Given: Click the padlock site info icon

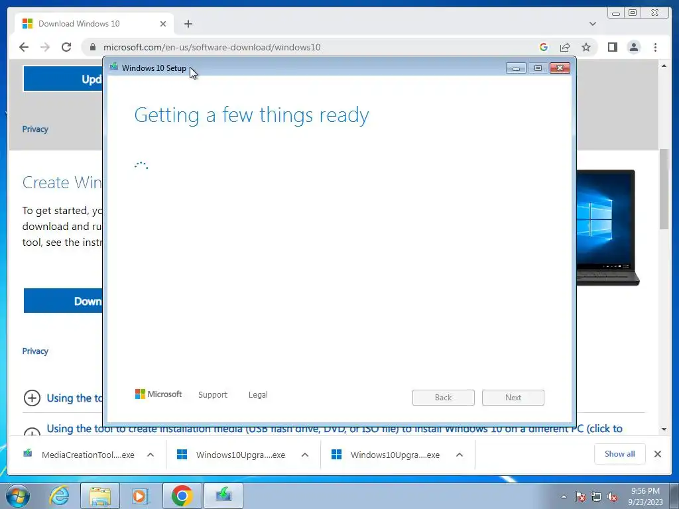Looking at the screenshot, I should coord(92,47).
